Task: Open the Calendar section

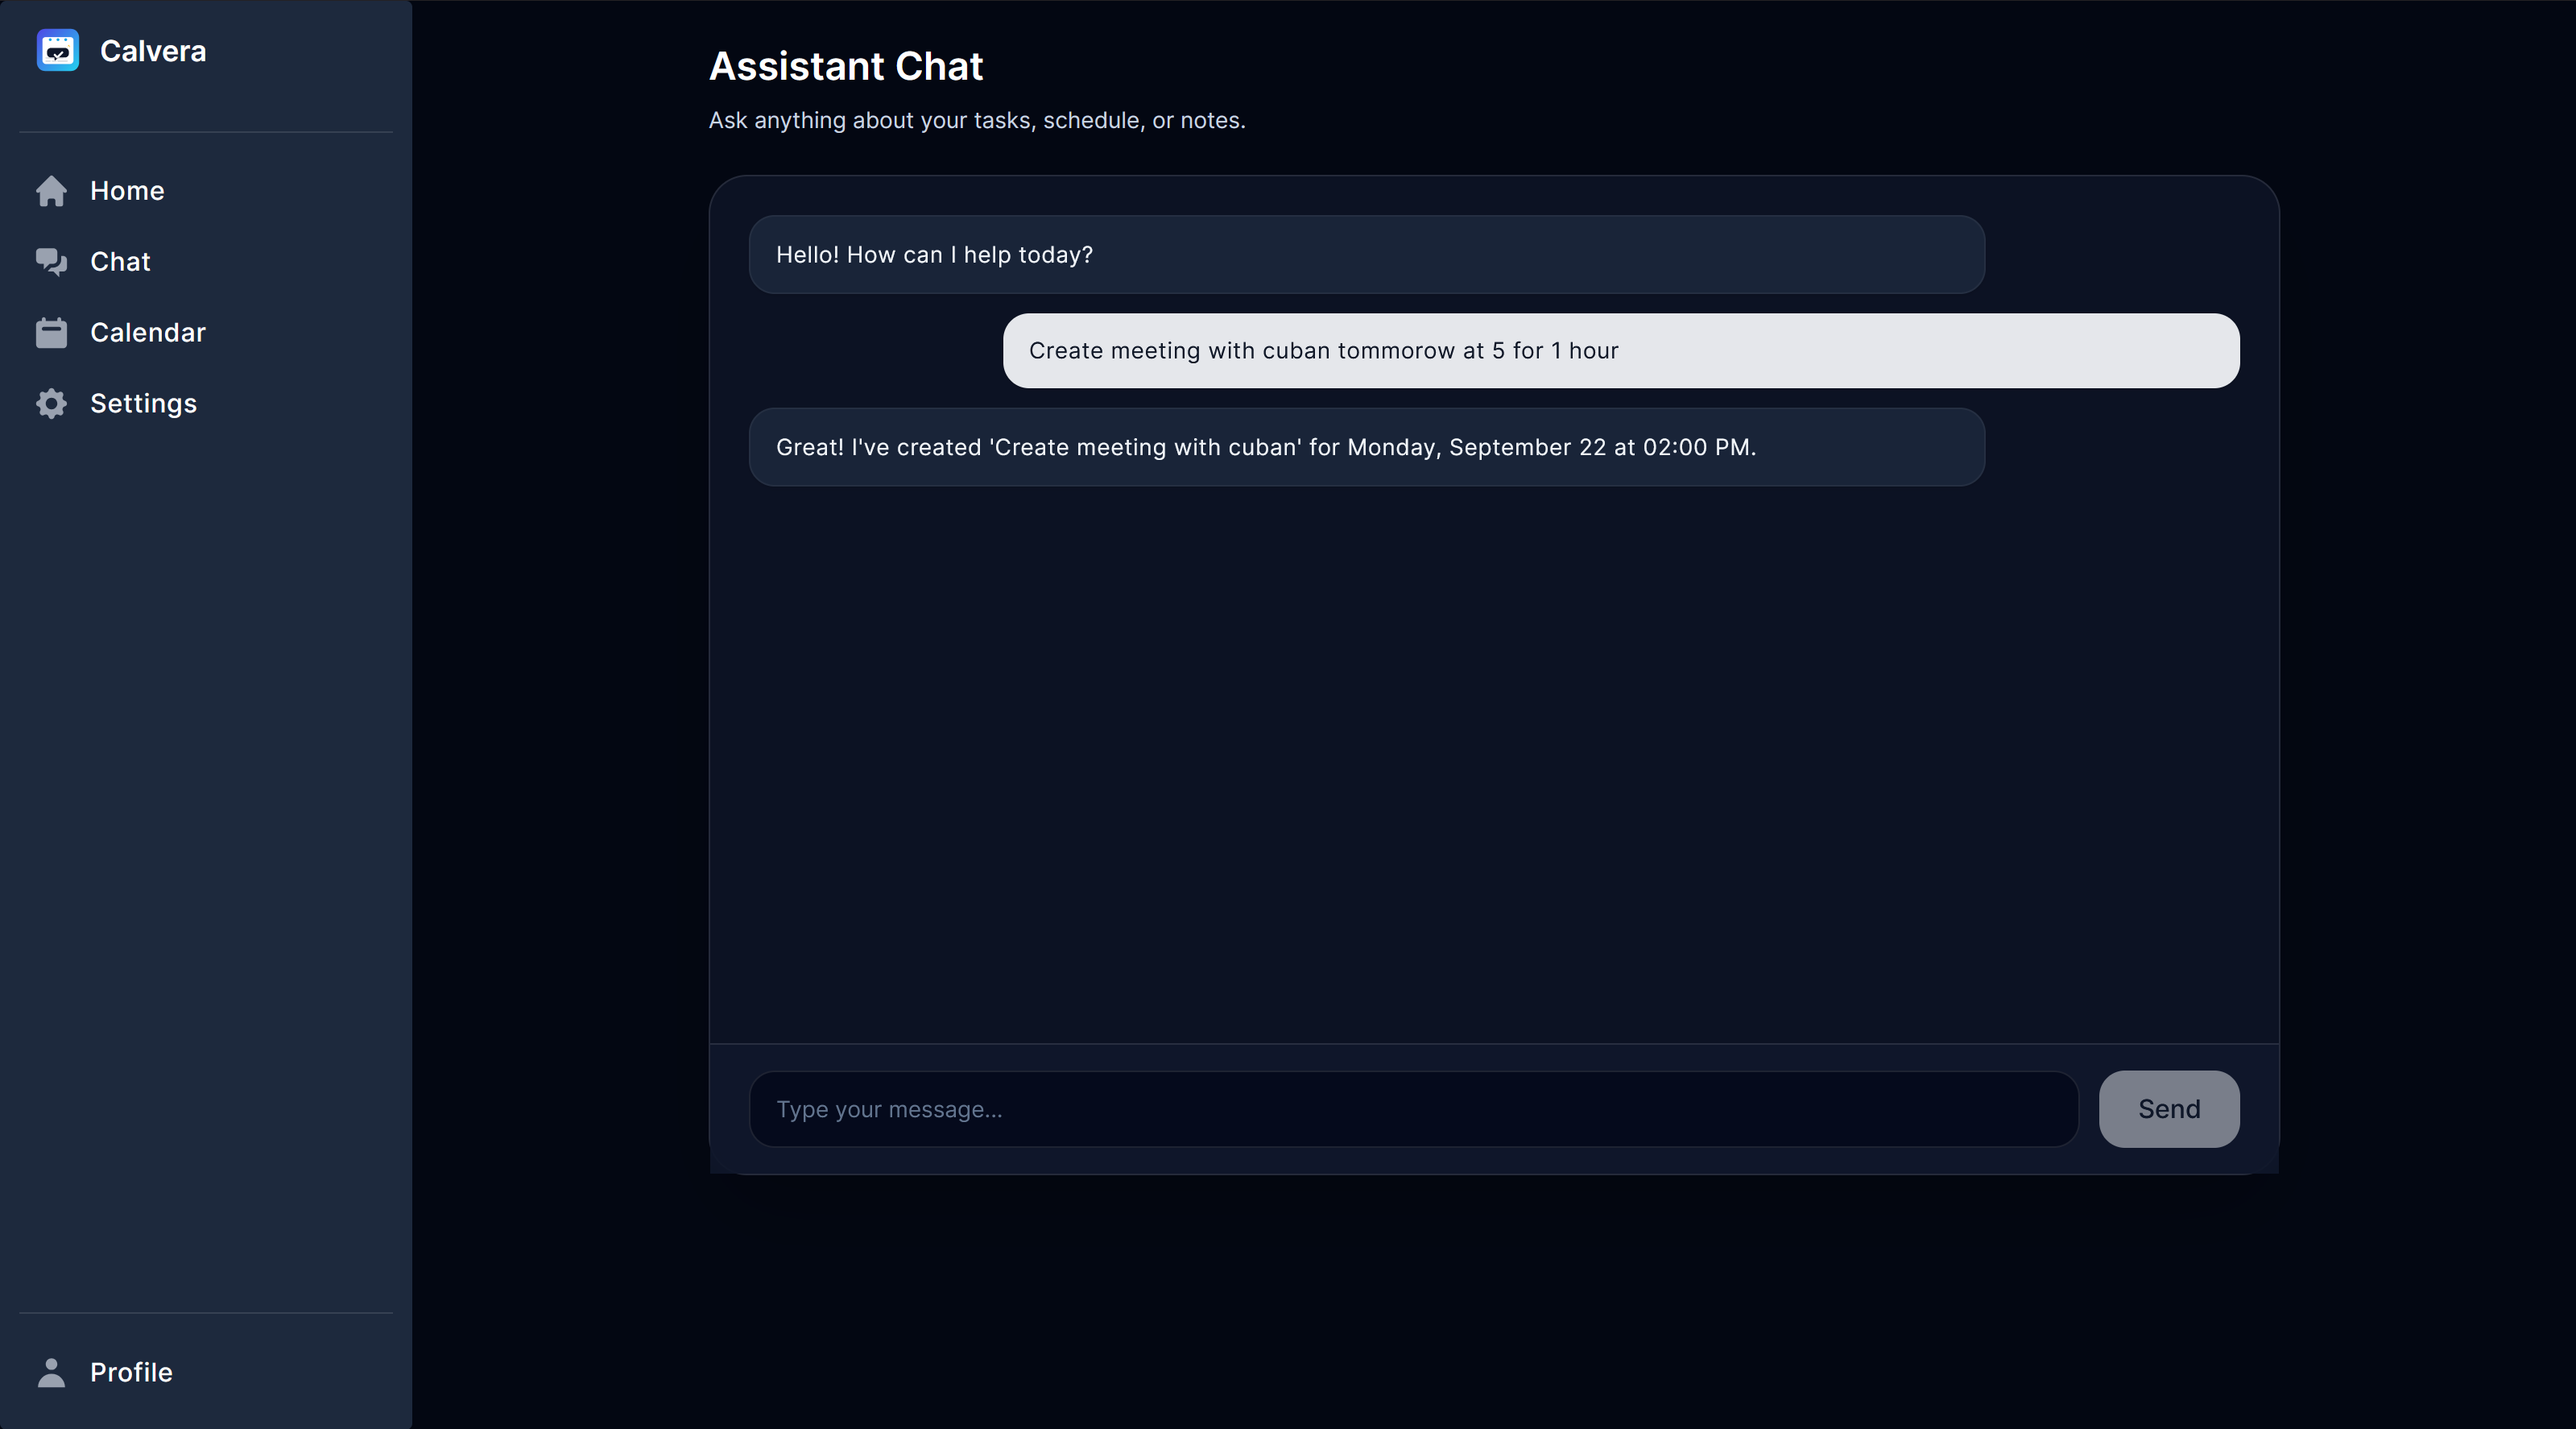Action: click(148, 333)
